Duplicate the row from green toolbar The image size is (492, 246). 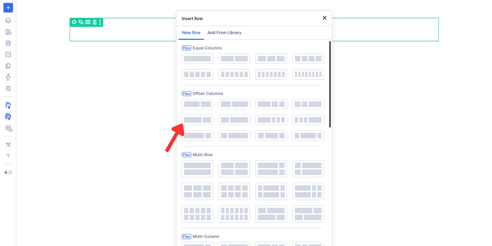tap(81, 22)
